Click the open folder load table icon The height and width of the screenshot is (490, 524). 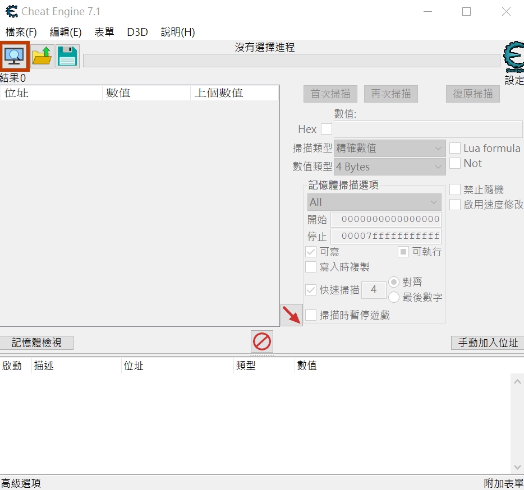(x=42, y=56)
